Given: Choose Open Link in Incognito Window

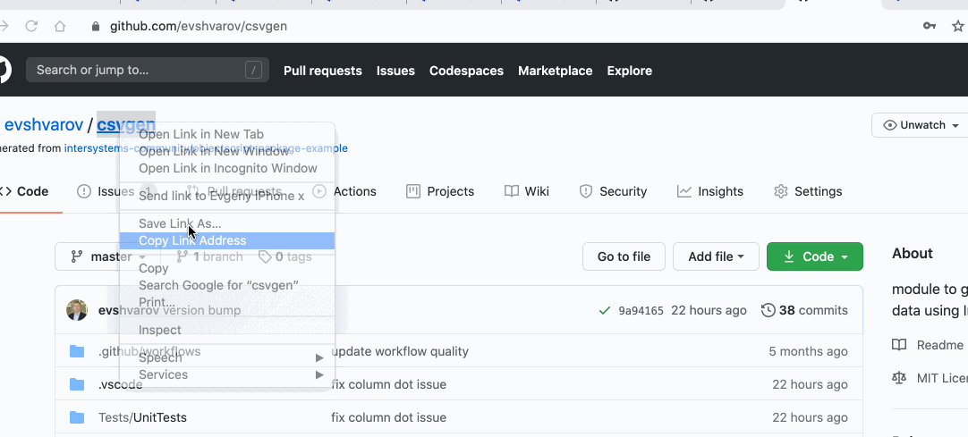Looking at the screenshot, I should (226, 168).
